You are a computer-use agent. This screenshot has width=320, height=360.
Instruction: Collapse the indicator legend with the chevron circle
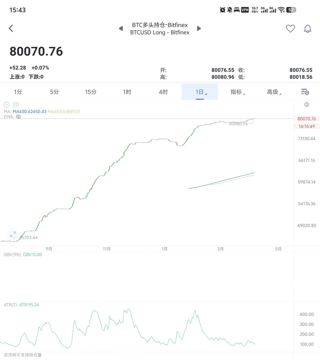(6, 104)
